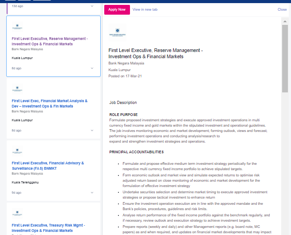Open Reserve Management job title in list

[x=50, y=41]
